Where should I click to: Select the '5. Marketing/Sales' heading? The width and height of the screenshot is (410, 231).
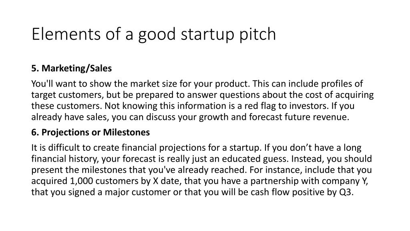[x=71, y=68]
